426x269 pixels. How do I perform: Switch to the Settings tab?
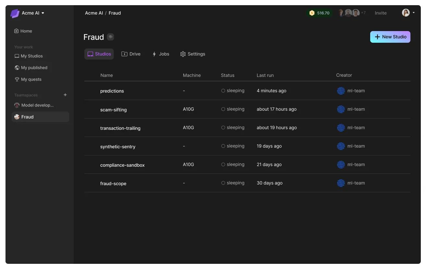point(193,54)
